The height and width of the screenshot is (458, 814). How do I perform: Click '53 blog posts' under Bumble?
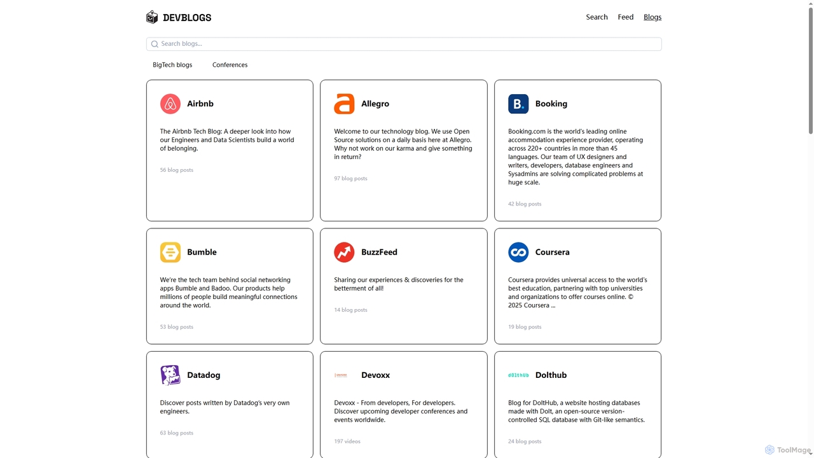tap(177, 327)
